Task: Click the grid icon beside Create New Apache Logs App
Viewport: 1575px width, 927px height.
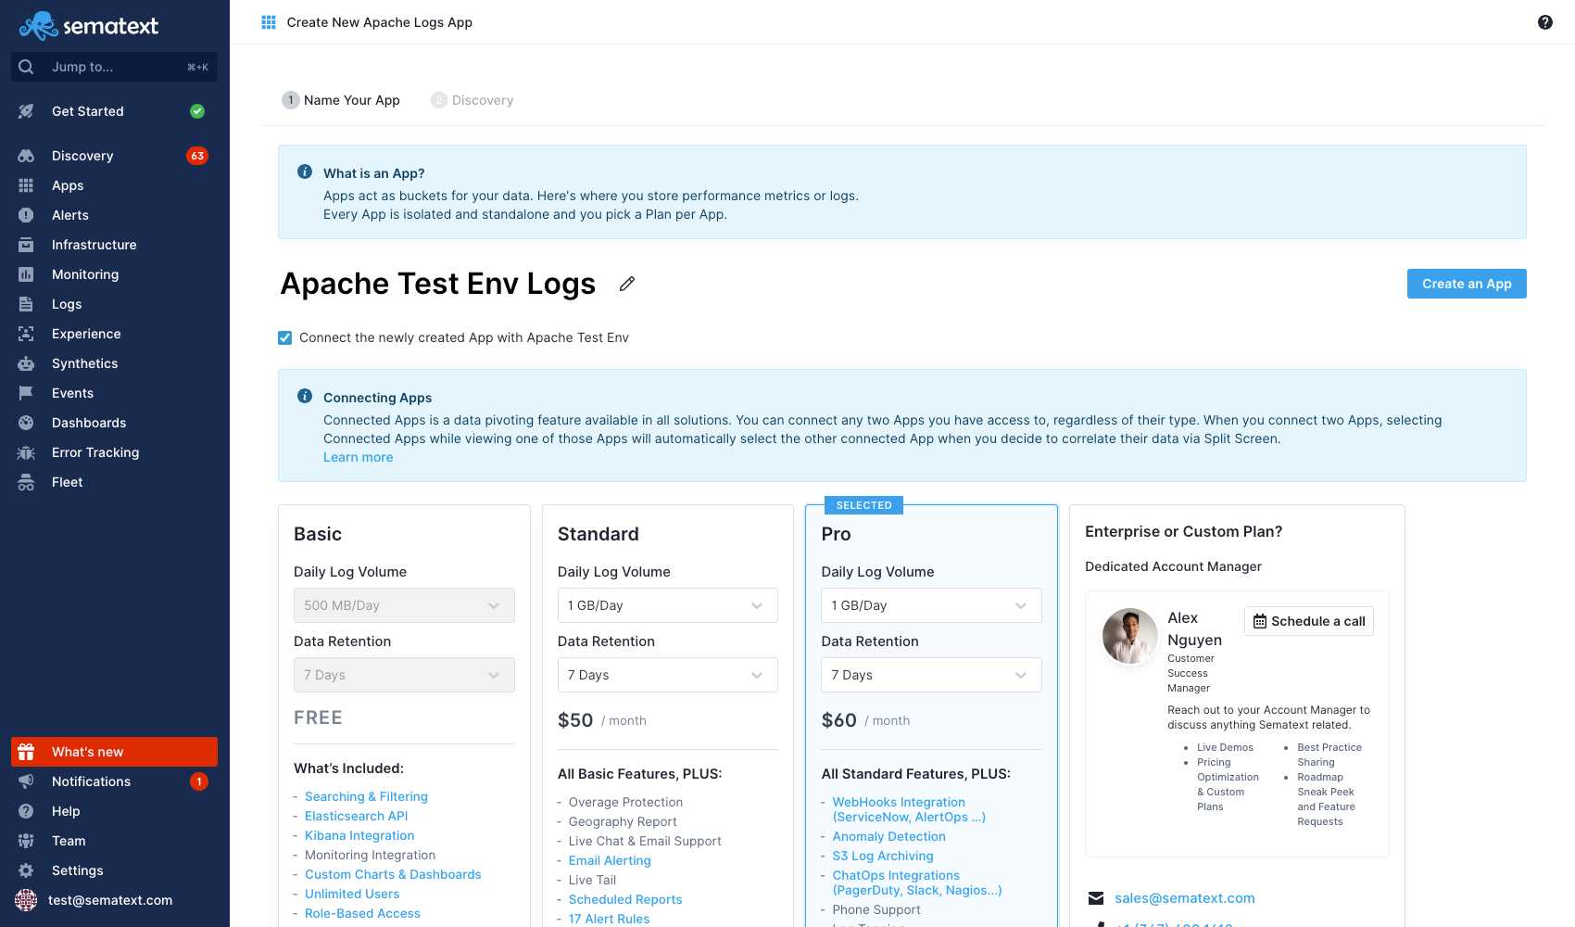Action: [x=269, y=22]
